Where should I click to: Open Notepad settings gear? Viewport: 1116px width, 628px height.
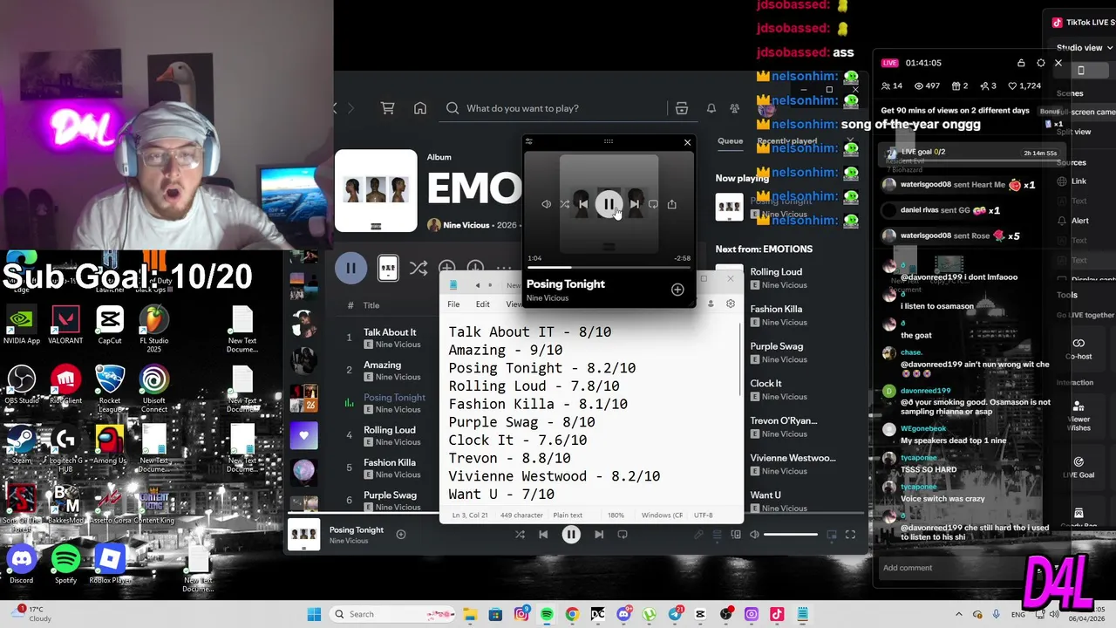point(731,304)
